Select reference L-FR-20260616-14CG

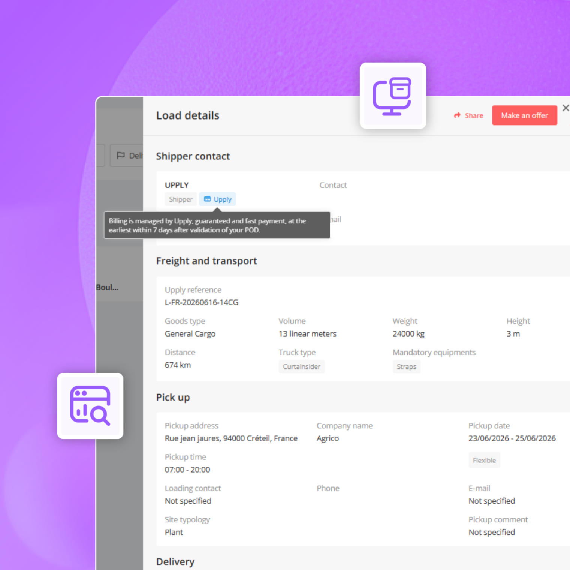pyautogui.click(x=202, y=302)
